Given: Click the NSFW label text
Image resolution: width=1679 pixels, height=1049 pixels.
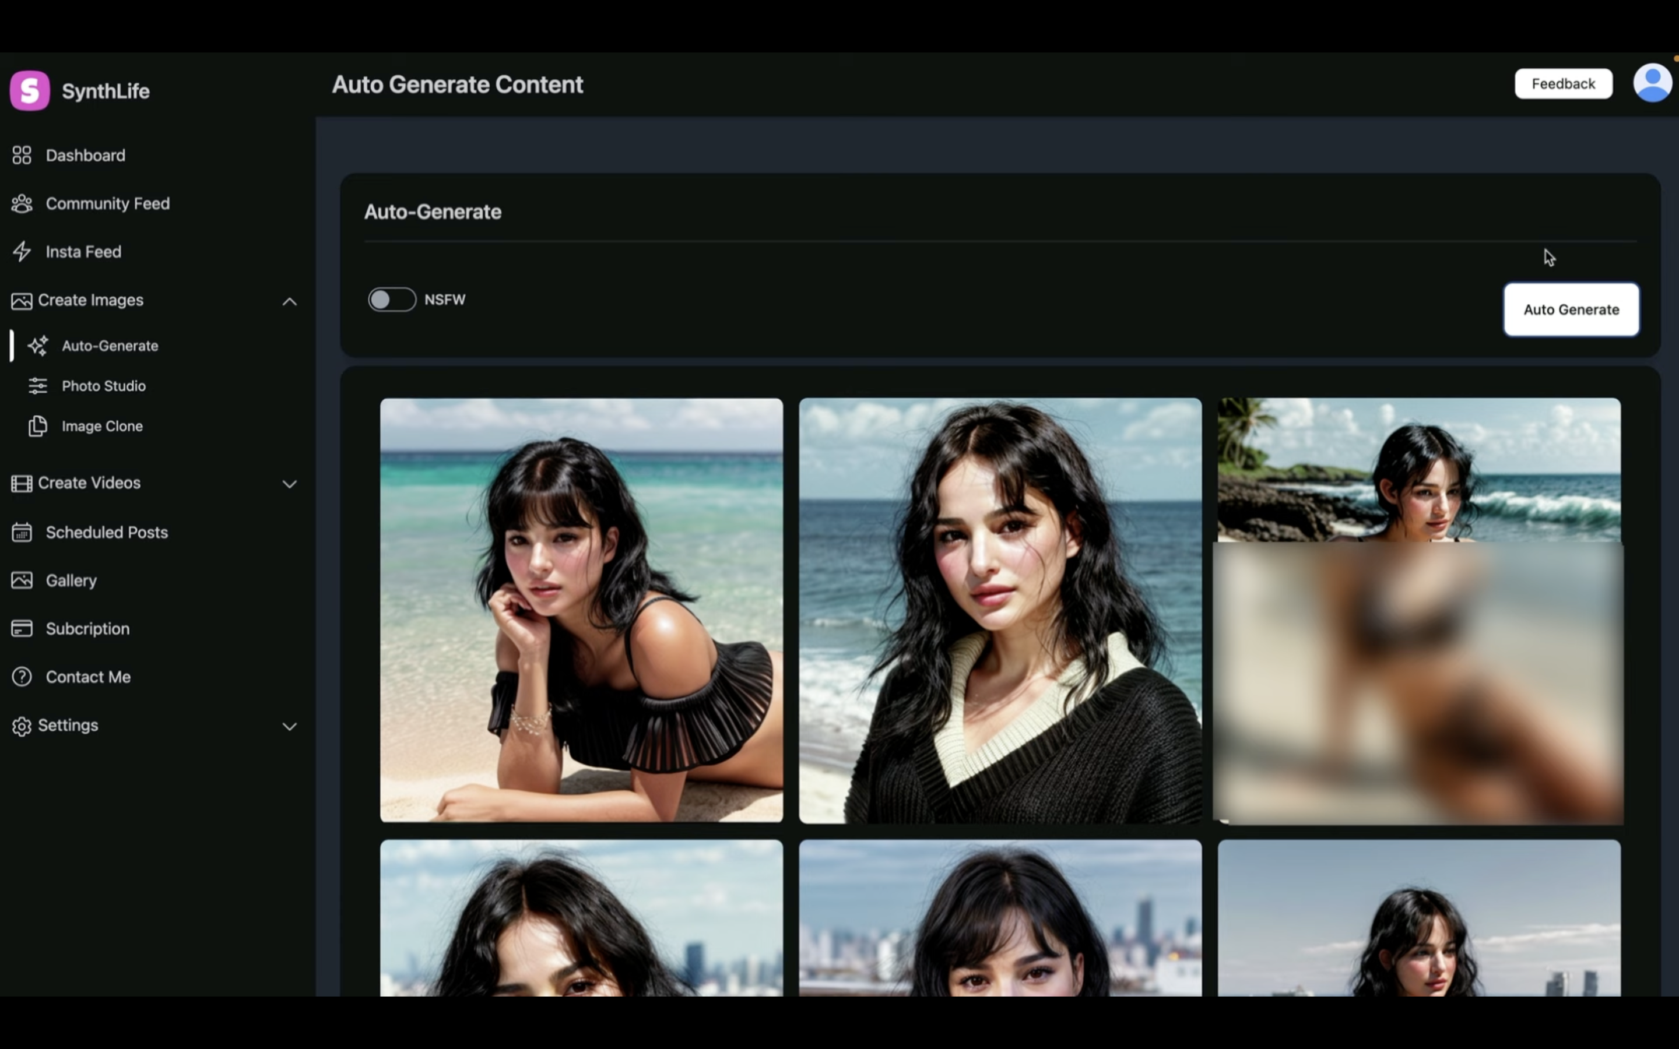Looking at the screenshot, I should (x=445, y=300).
